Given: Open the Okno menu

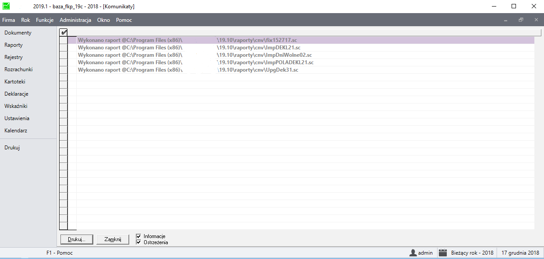Looking at the screenshot, I should (103, 20).
